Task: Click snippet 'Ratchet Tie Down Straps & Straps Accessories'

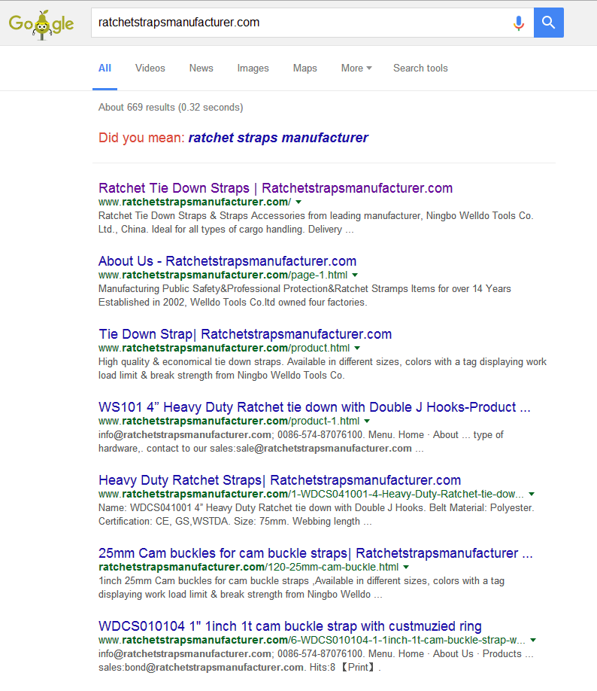Action: coord(202,216)
